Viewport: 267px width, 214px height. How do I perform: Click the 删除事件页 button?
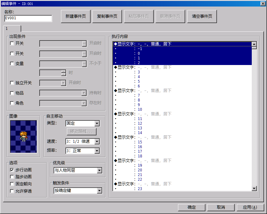(170, 16)
